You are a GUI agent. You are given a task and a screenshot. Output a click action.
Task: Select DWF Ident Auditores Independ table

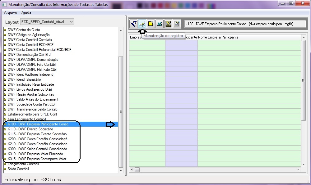coord(30,74)
